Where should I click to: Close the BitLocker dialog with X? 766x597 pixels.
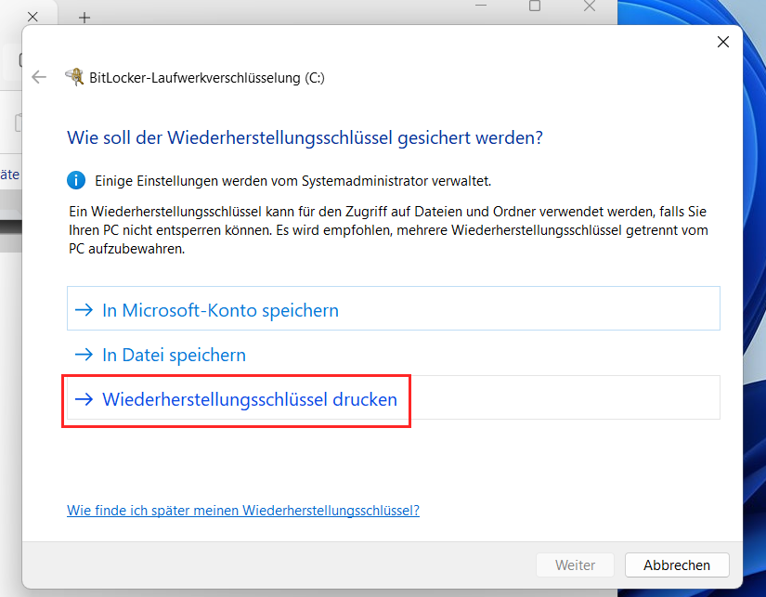(x=723, y=42)
